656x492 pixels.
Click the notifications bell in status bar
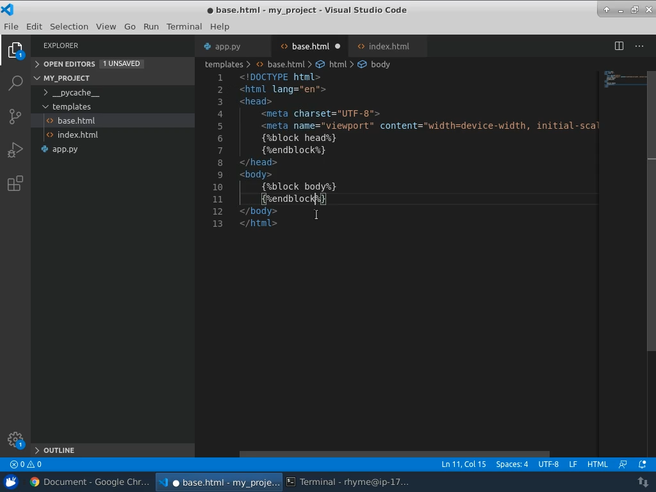[x=643, y=464]
